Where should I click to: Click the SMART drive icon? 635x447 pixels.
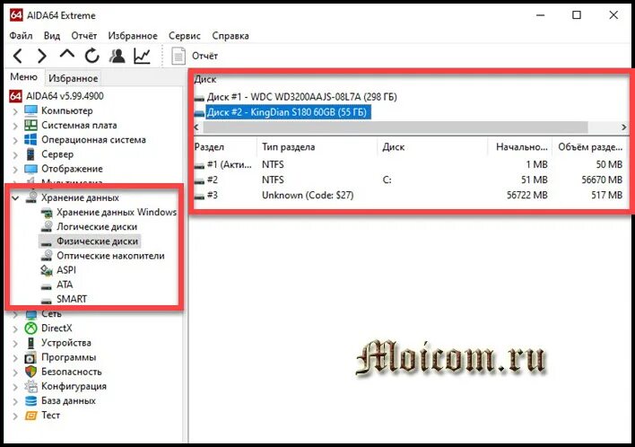[x=47, y=301]
